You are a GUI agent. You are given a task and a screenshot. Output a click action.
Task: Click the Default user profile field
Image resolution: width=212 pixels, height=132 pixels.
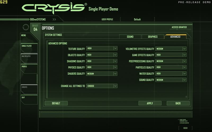click(x=137, y=19)
